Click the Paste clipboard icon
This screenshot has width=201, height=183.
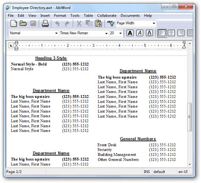(98, 23)
